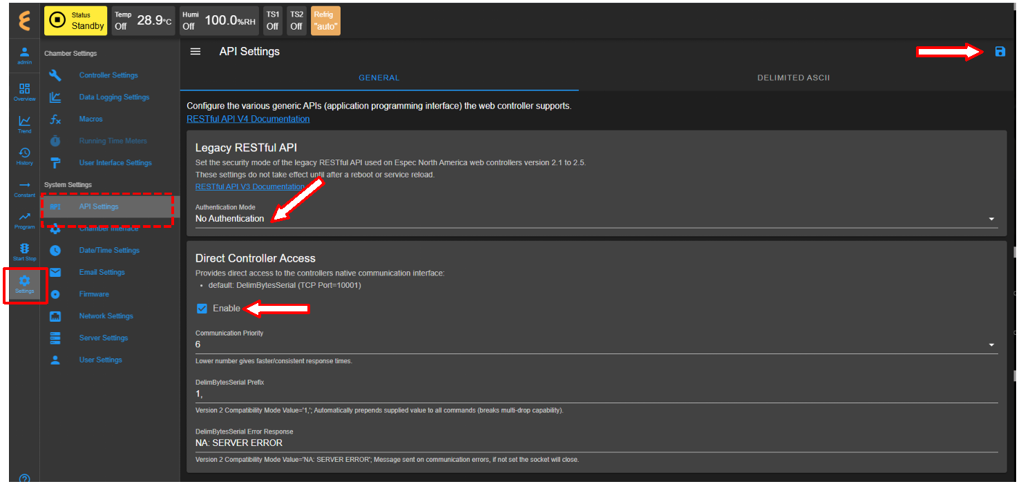Image resolution: width=1021 pixels, height=484 pixels.
Task: Open Email Settings
Action: click(x=102, y=272)
